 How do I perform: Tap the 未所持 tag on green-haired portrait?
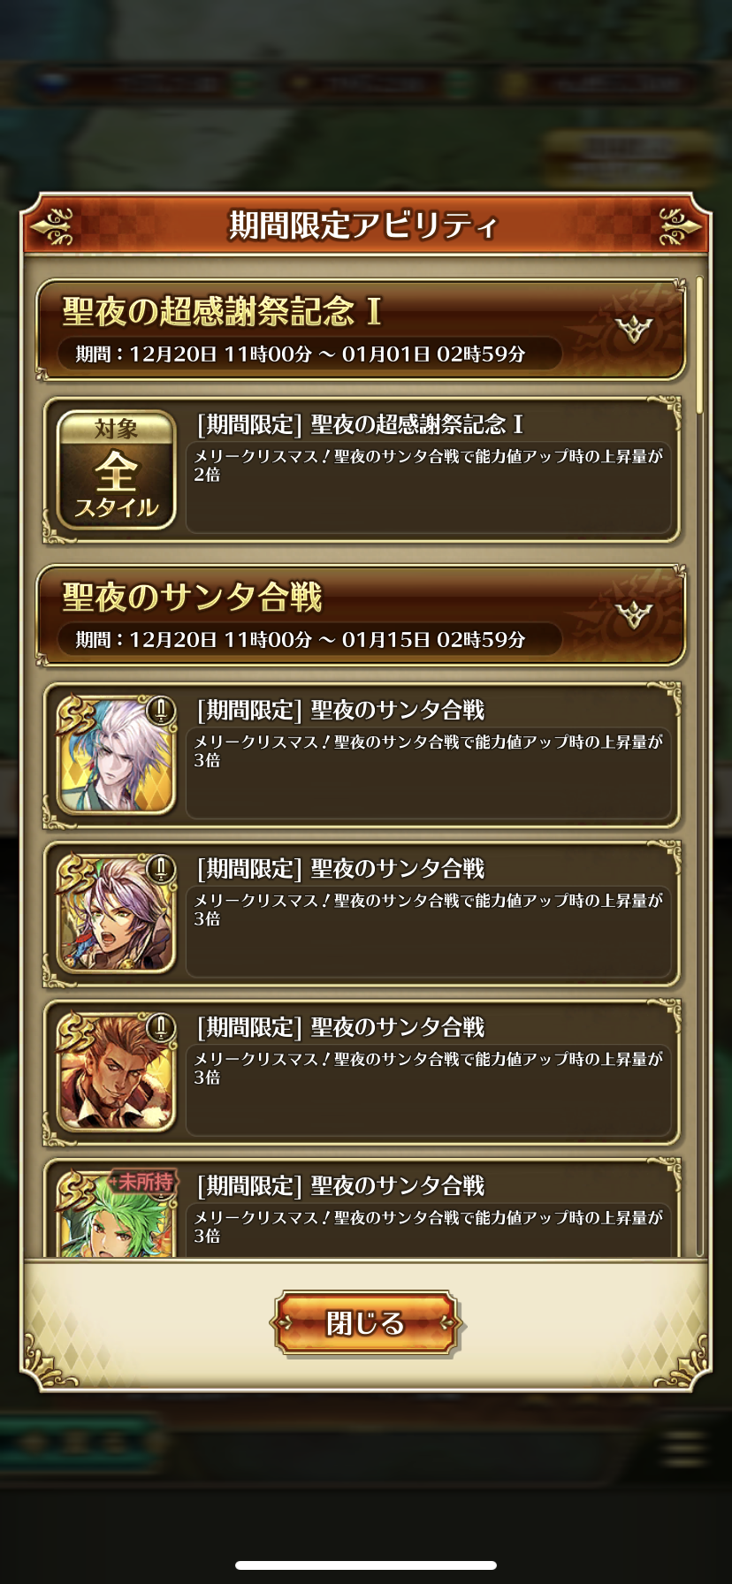(143, 1182)
